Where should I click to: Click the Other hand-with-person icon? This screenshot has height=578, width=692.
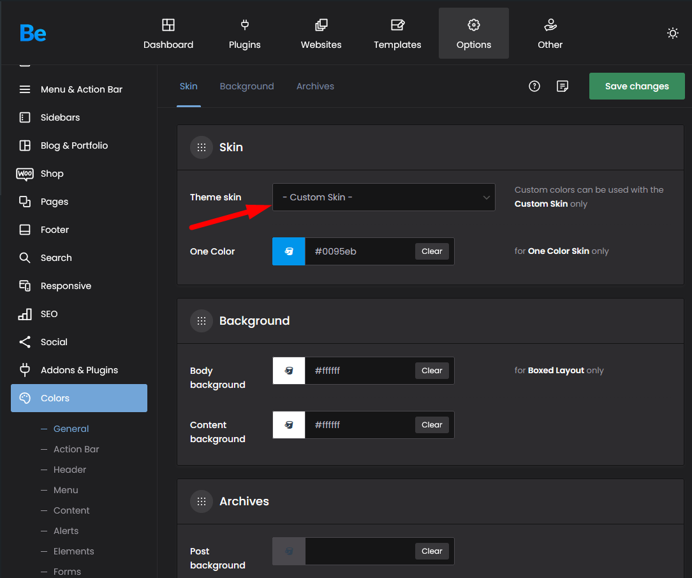pyautogui.click(x=550, y=25)
